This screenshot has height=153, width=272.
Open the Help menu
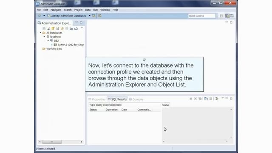(115, 10)
